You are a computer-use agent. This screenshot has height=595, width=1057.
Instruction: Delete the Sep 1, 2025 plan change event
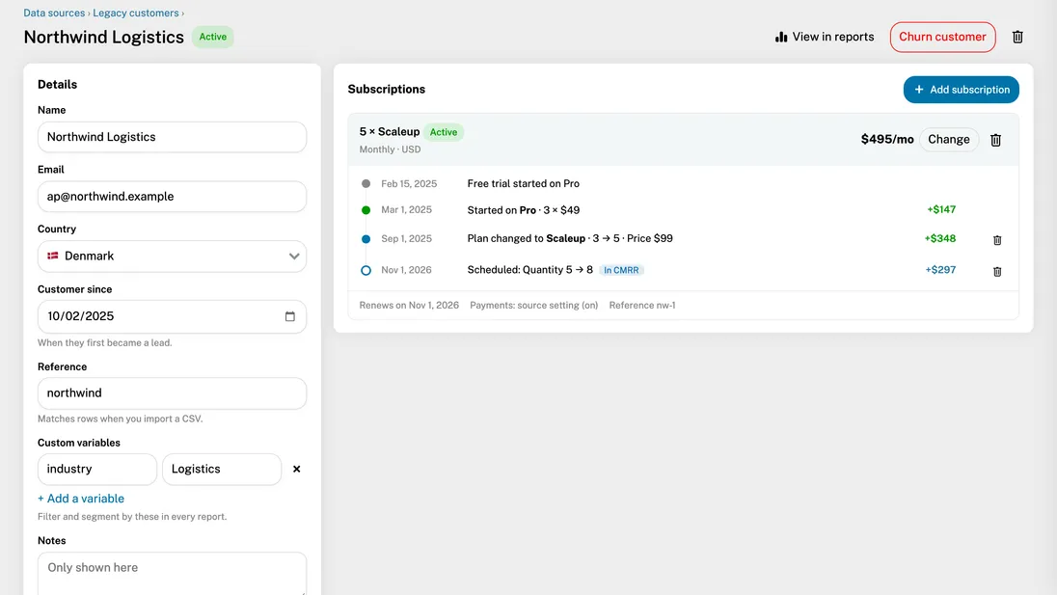tap(997, 240)
